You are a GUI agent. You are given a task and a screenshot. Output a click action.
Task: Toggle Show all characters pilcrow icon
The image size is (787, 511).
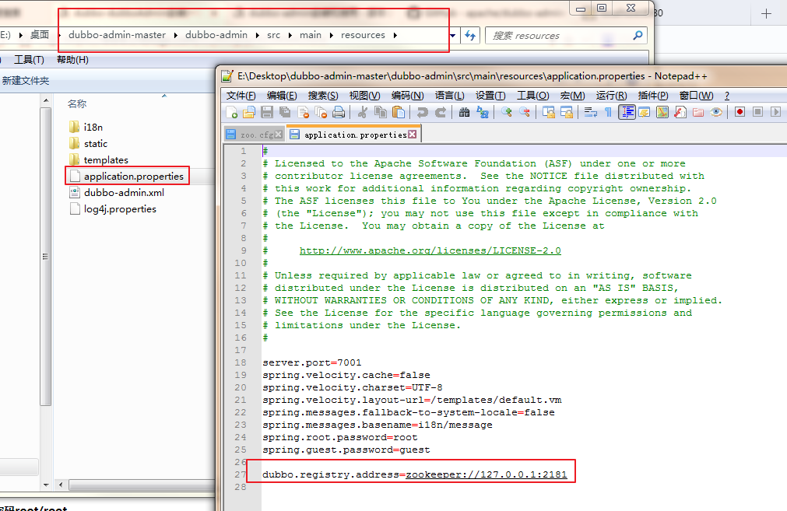coord(608,112)
